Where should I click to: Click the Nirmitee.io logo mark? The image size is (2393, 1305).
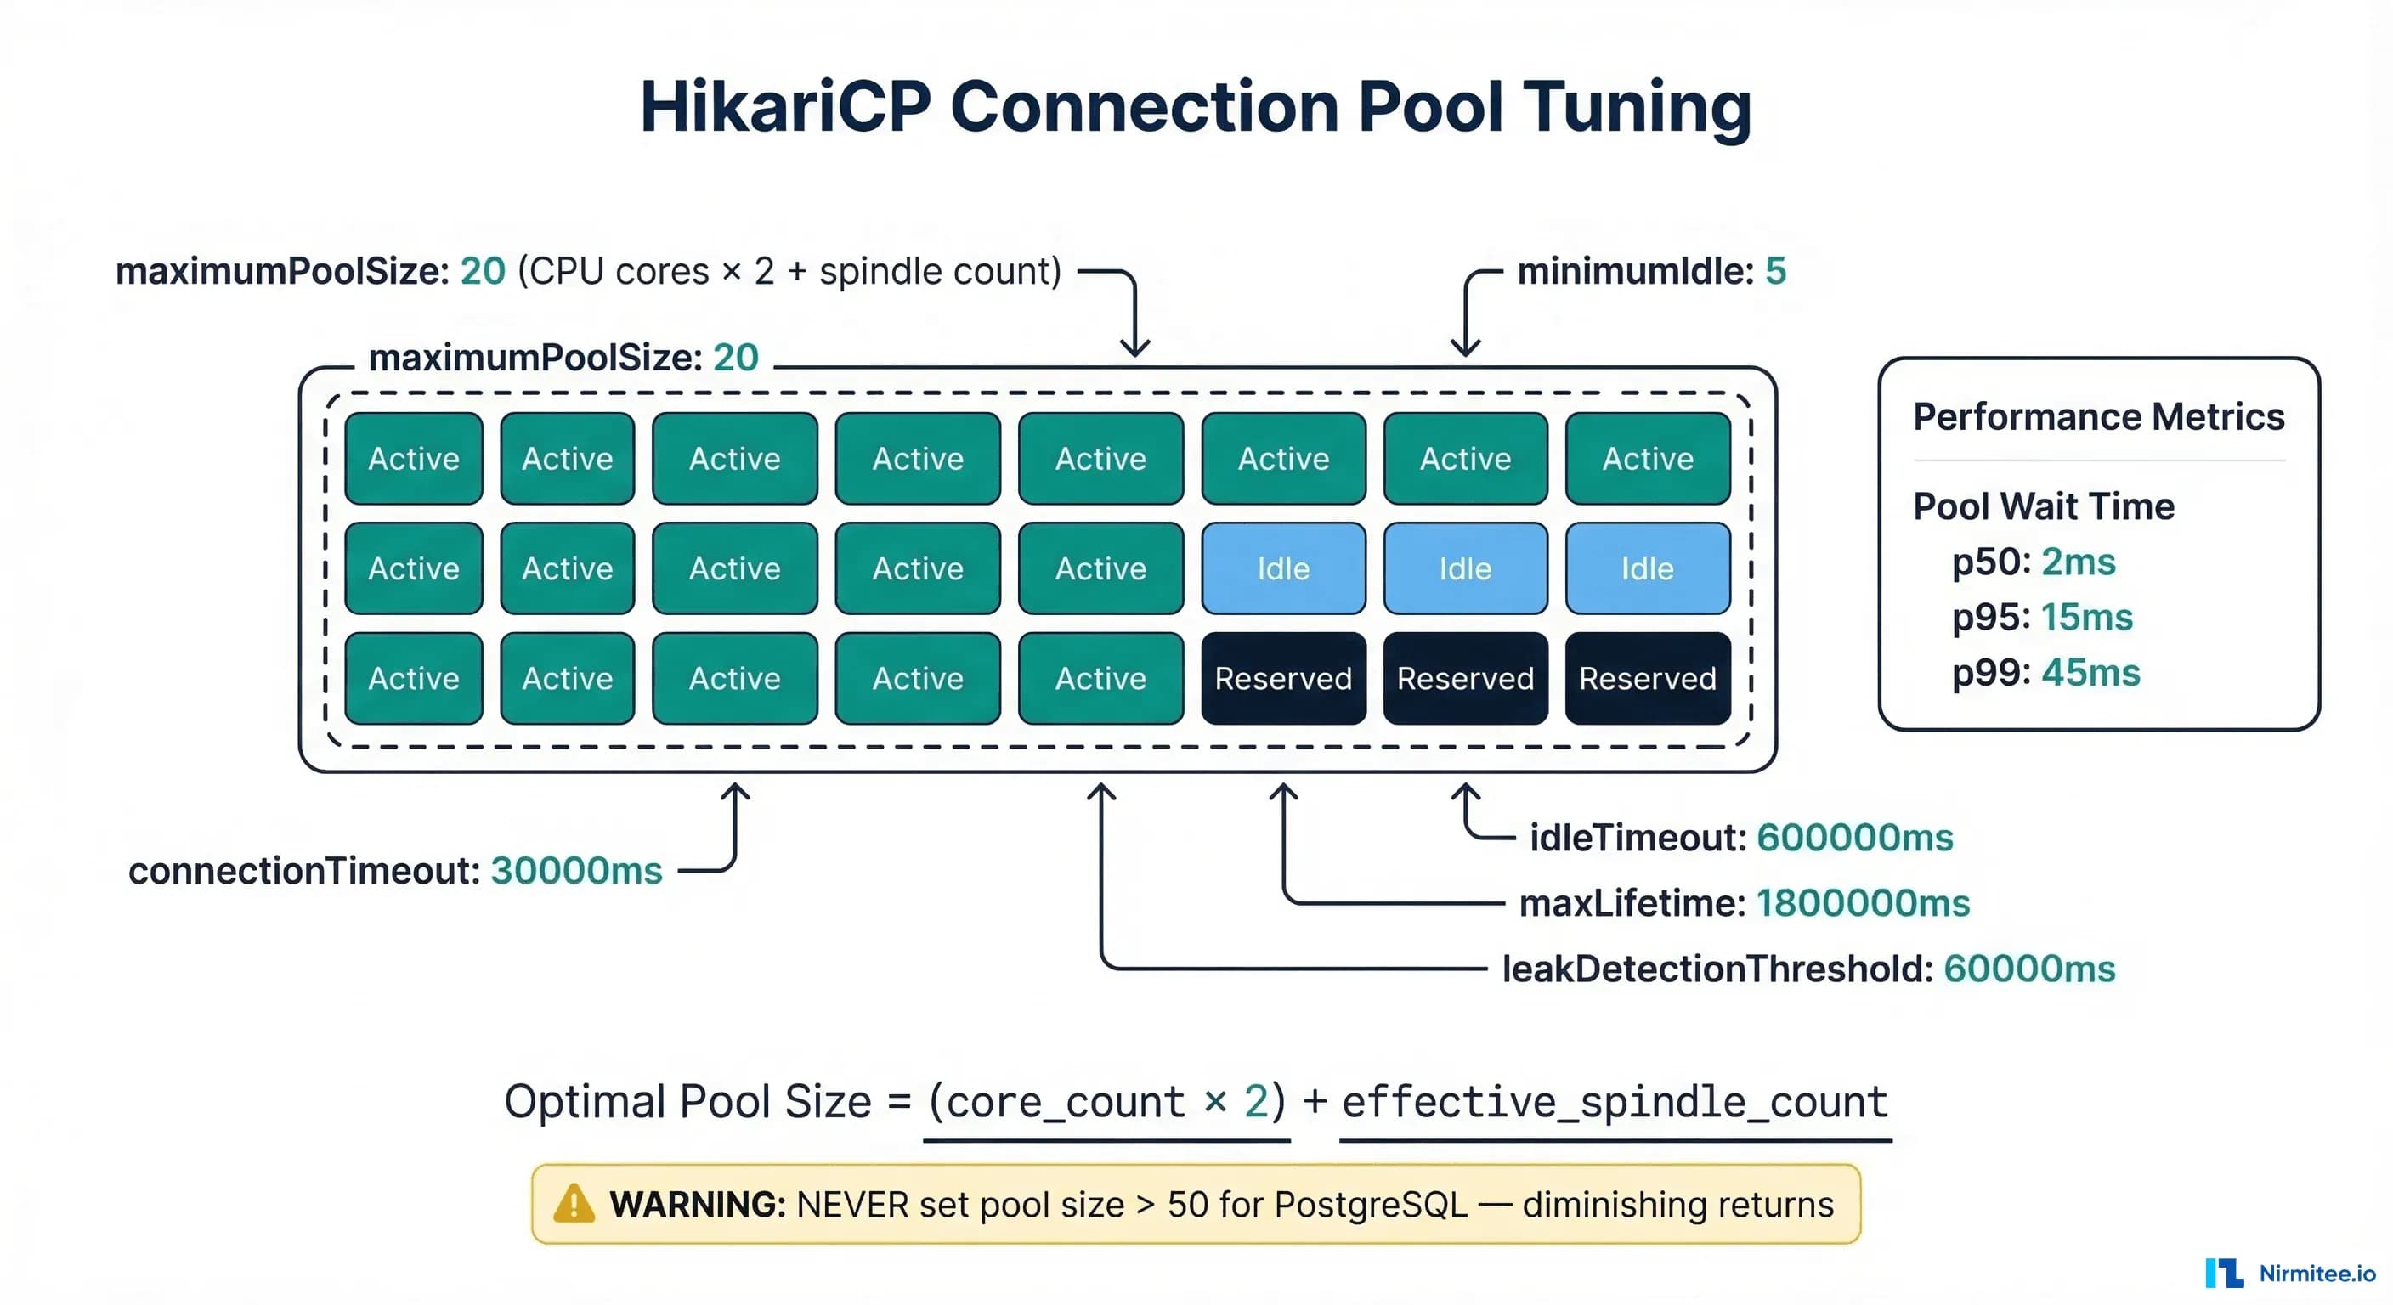tap(2224, 1273)
